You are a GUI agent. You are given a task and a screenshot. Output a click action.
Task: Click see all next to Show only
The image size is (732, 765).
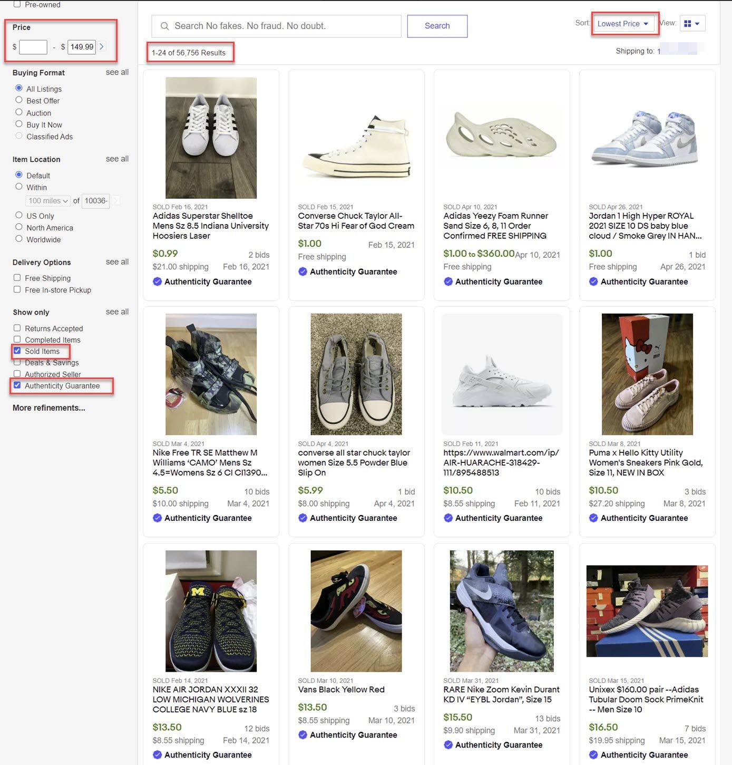coord(117,312)
